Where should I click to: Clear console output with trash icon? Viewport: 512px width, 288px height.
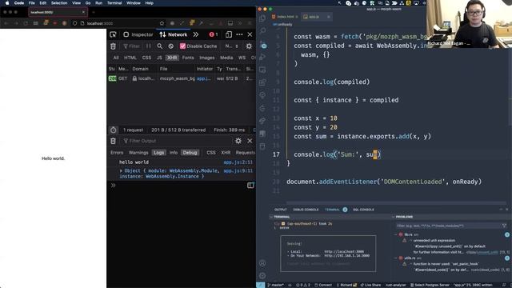pyautogui.click(x=113, y=141)
